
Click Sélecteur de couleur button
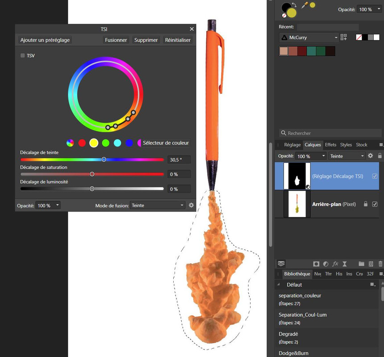pyautogui.click(x=166, y=143)
